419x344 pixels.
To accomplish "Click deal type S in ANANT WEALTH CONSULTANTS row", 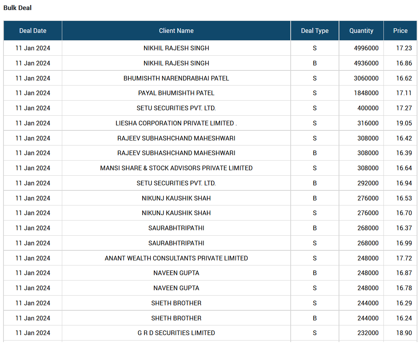I will point(315,258).
